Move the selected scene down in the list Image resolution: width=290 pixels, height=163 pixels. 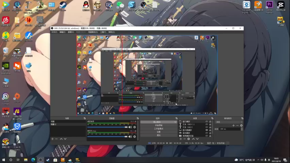coord(65,139)
